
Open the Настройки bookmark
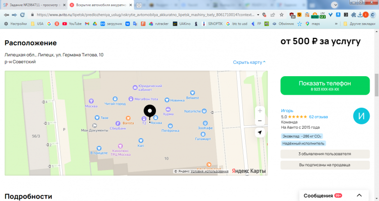tap(15, 24)
